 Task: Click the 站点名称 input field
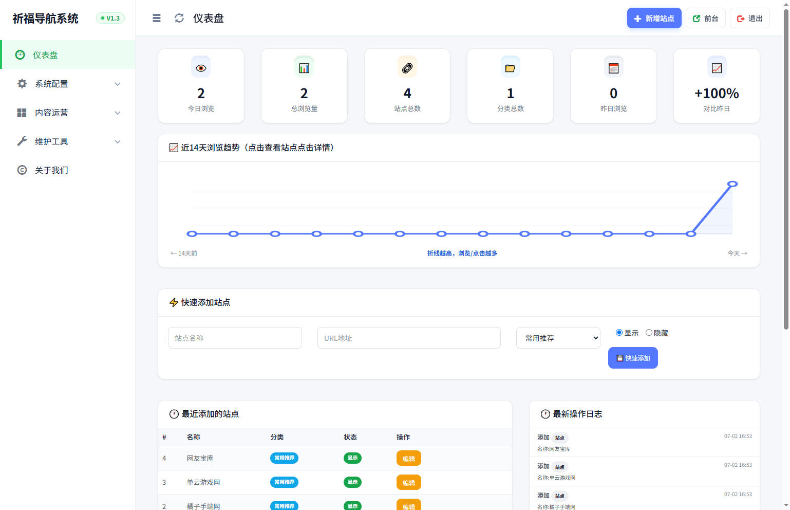click(x=235, y=338)
